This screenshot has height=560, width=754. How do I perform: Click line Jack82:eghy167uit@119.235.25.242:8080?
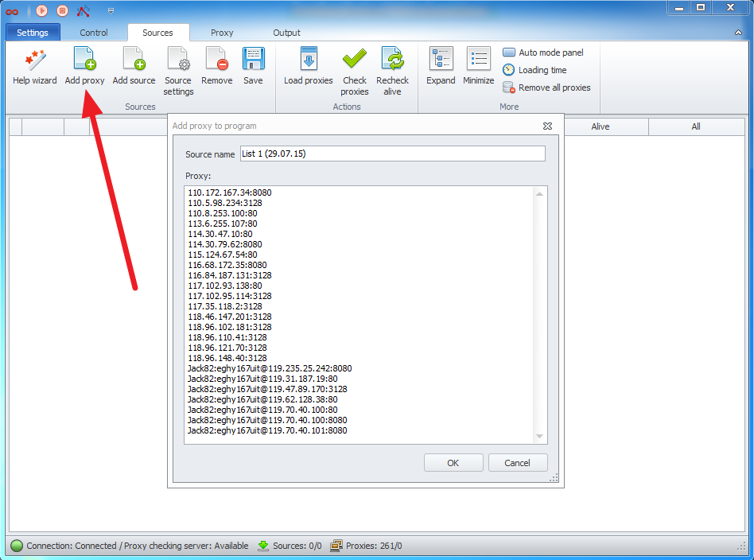click(270, 368)
